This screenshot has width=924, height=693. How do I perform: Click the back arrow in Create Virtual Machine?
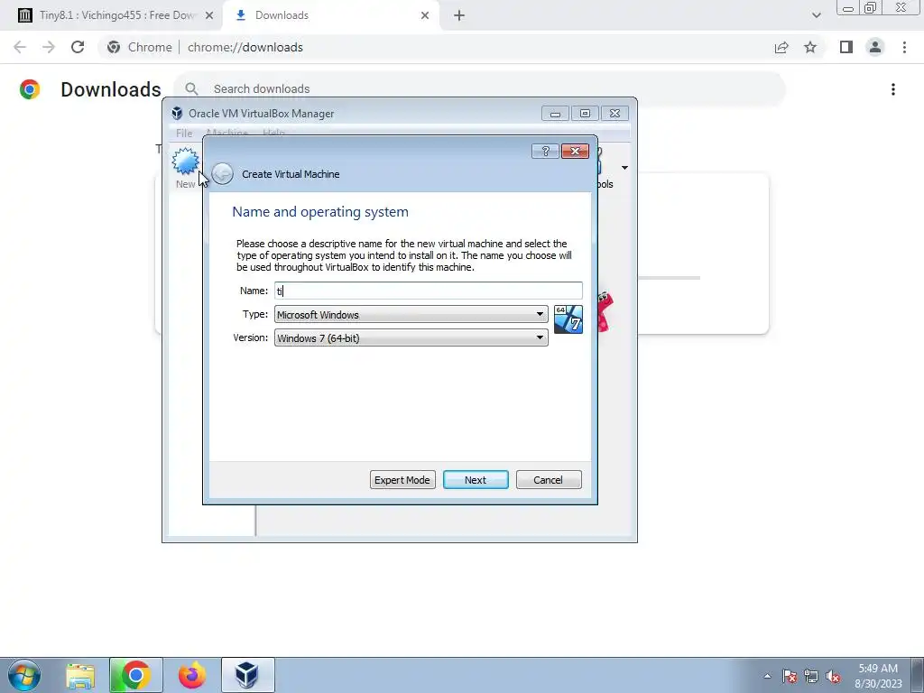point(222,174)
